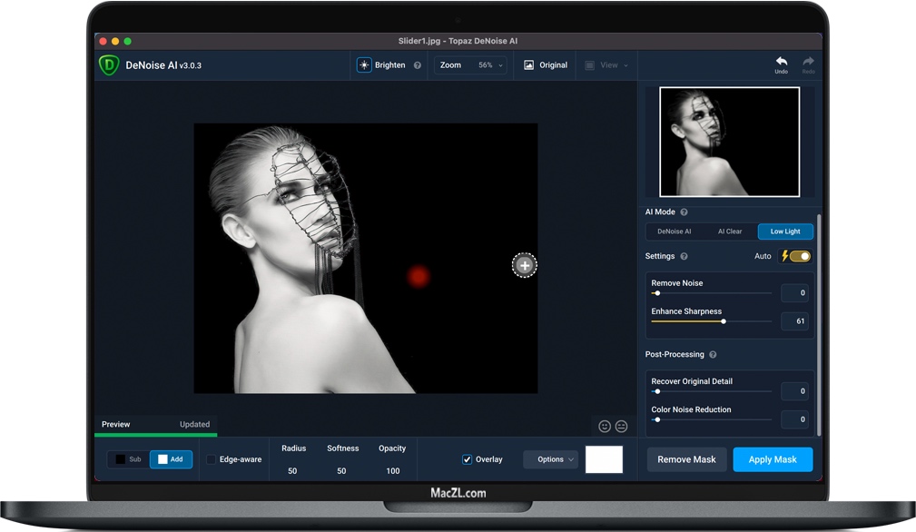The height and width of the screenshot is (532, 916).
Task: Enable the Edge-aware checkbox
Action: point(212,459)
